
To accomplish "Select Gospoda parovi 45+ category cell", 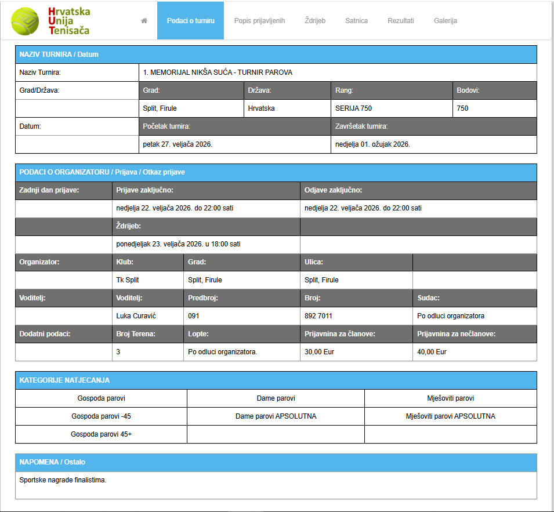I will (x=101, y=434).
